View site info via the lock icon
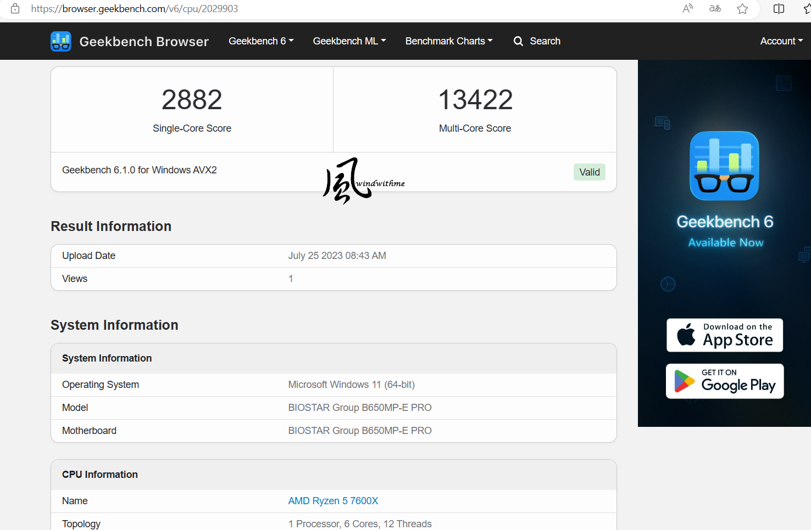Viewport: 811px width, 530px height. pyautogui.click(x=15, y=9)
